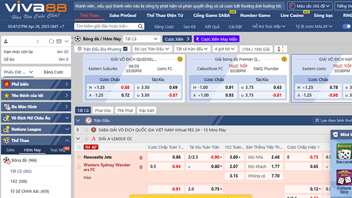The image size is (352, 198).
Task: Click the search magnifier icon
Action: coord(140,26)
